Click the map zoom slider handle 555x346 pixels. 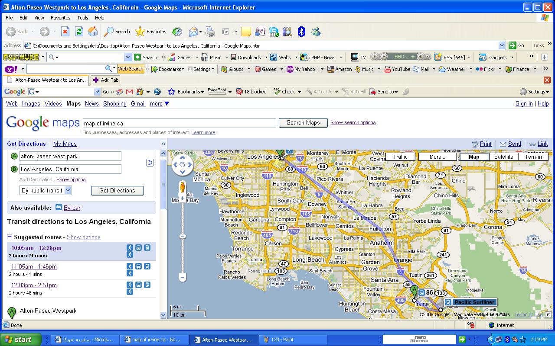tap(183, 236)
